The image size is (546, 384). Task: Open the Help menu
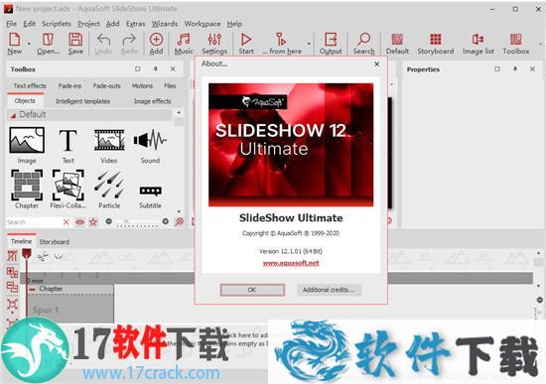click(234, 24)
